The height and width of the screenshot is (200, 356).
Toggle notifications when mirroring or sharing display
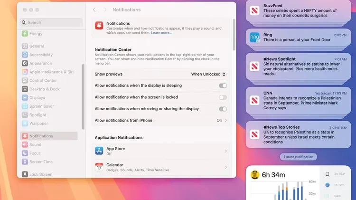pyautogui.click(x=223, y=109)
